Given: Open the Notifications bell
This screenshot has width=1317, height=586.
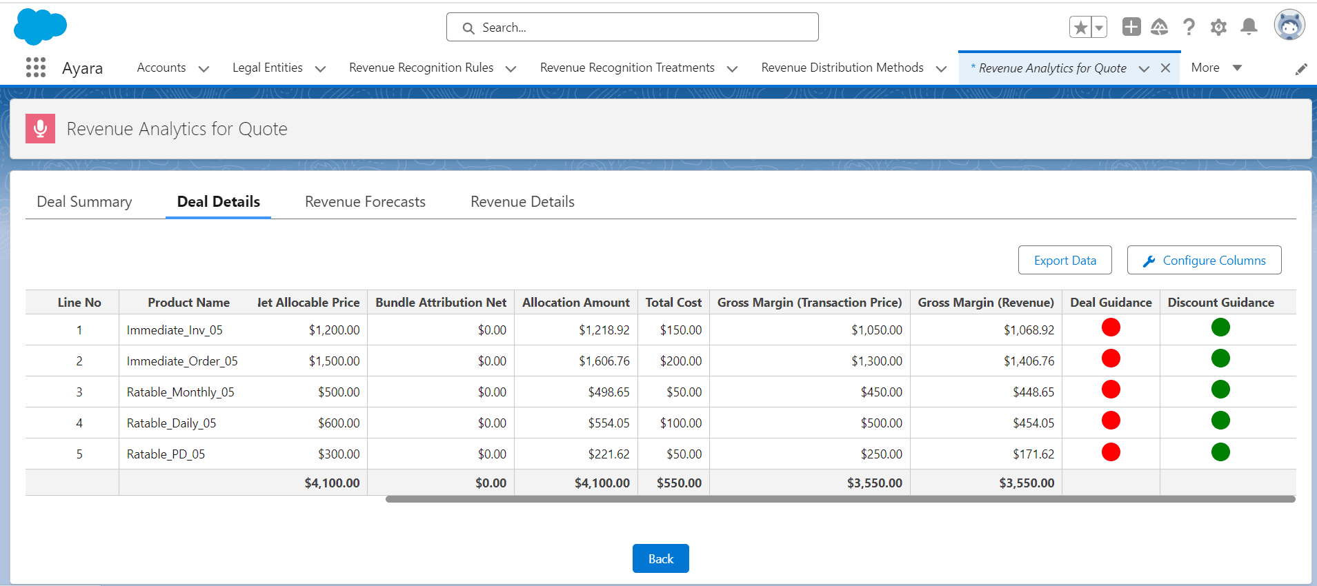Looking at the screenshot, I should pos(1249,27).
